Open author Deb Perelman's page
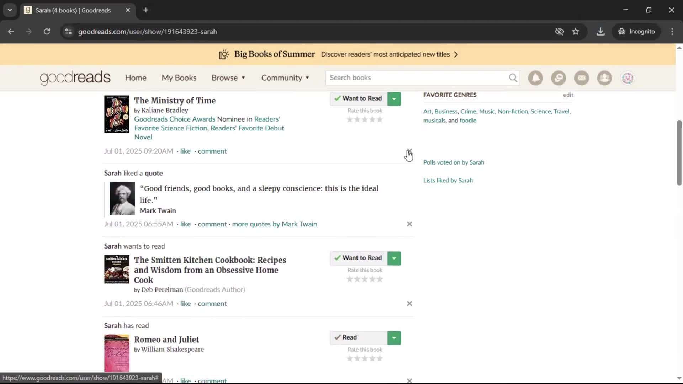Image resolution: width=683 pixels, height=384 pixels. click(162, 290)
